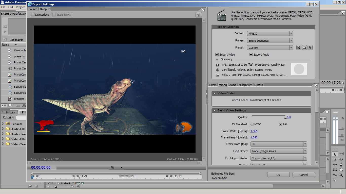Open the Pixel Aspect Ratio dropdown

click(x=279, y=158)
